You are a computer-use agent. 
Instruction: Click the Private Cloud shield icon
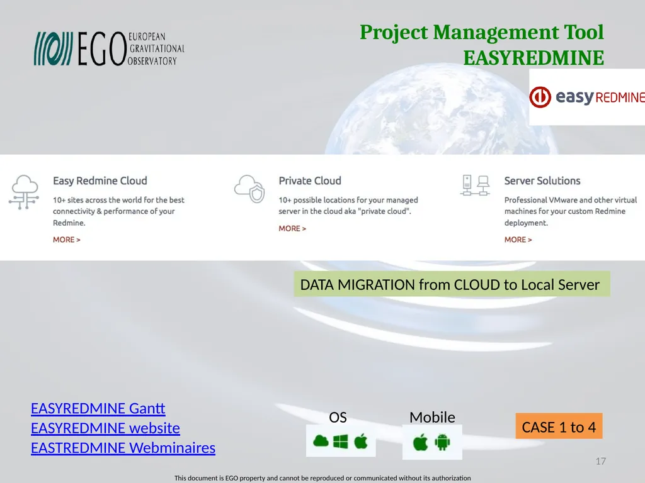click(249, 189)
